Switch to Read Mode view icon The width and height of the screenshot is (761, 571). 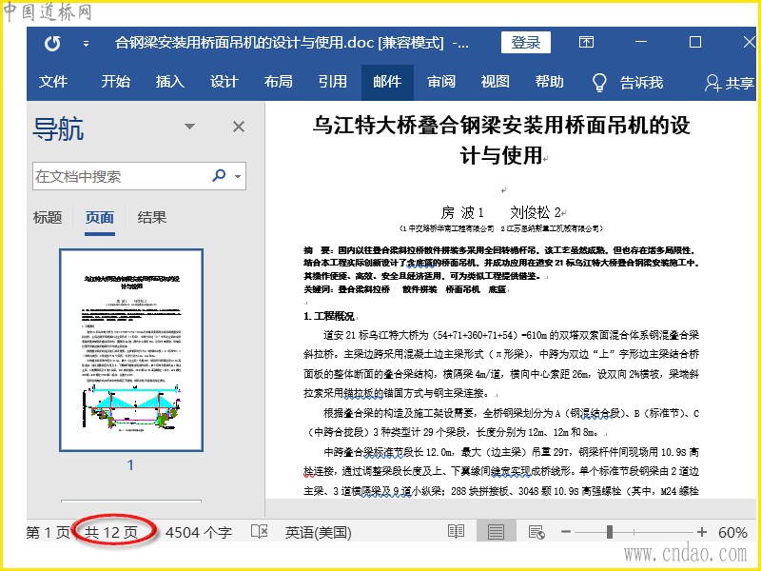pos(457,532)
